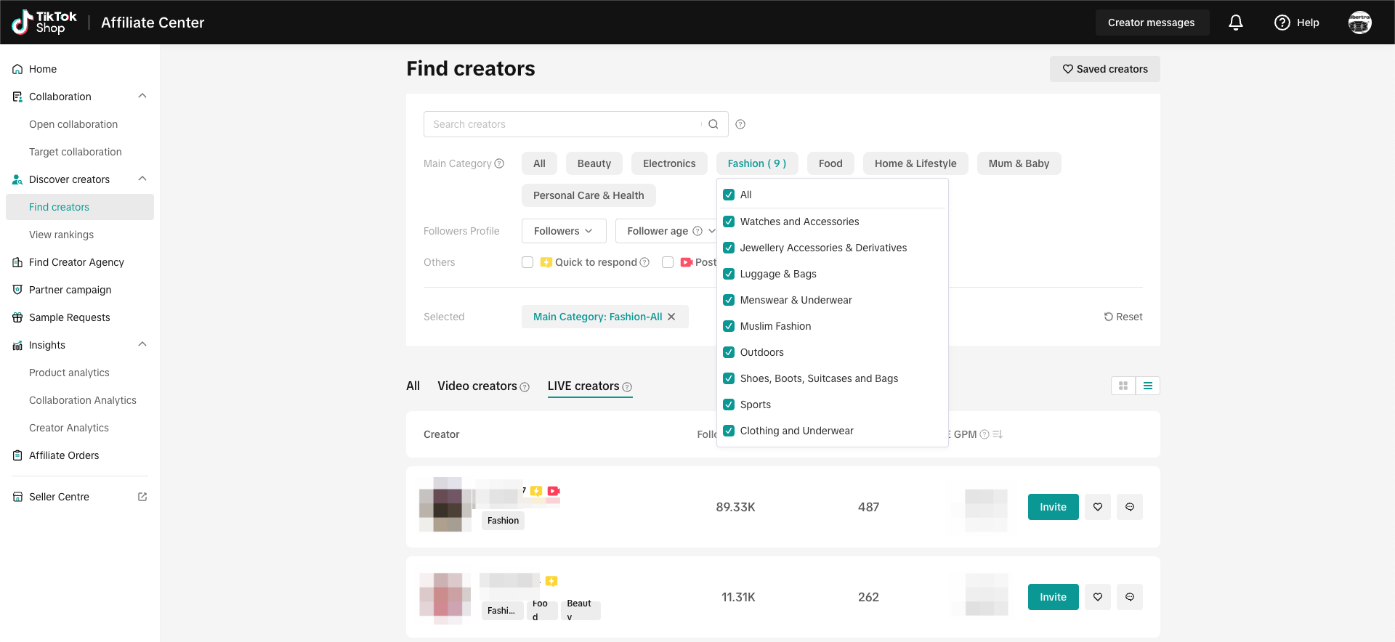Switch to list view layout
This screenshot has height=642, width=1395.
(x=1148, y=386)
